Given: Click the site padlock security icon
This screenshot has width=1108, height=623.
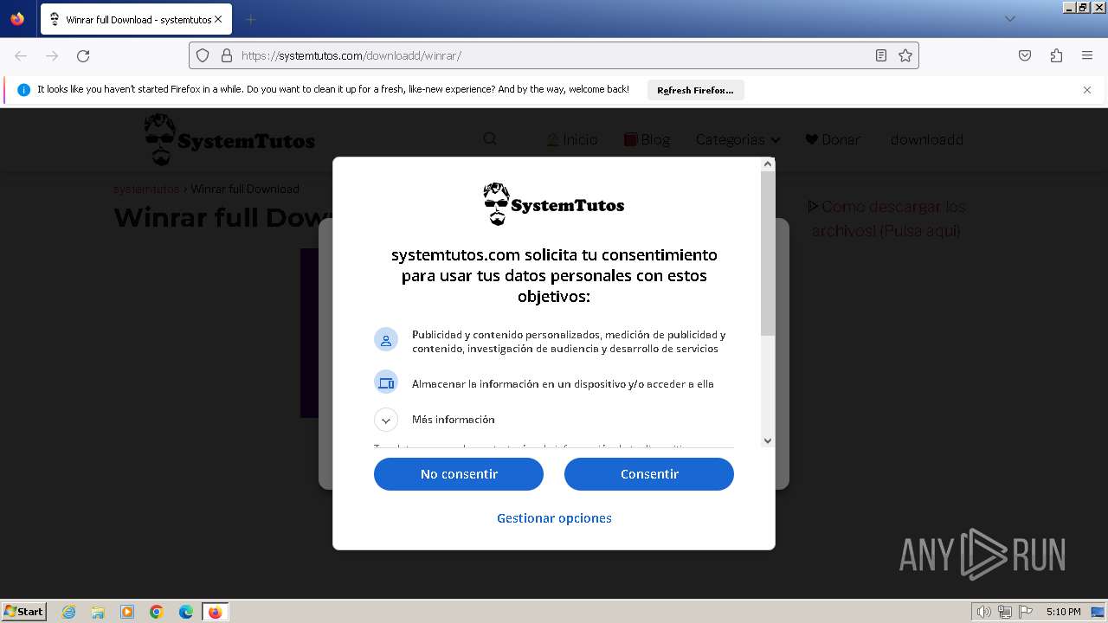Looking at the screenshot, I should [227, 55].
